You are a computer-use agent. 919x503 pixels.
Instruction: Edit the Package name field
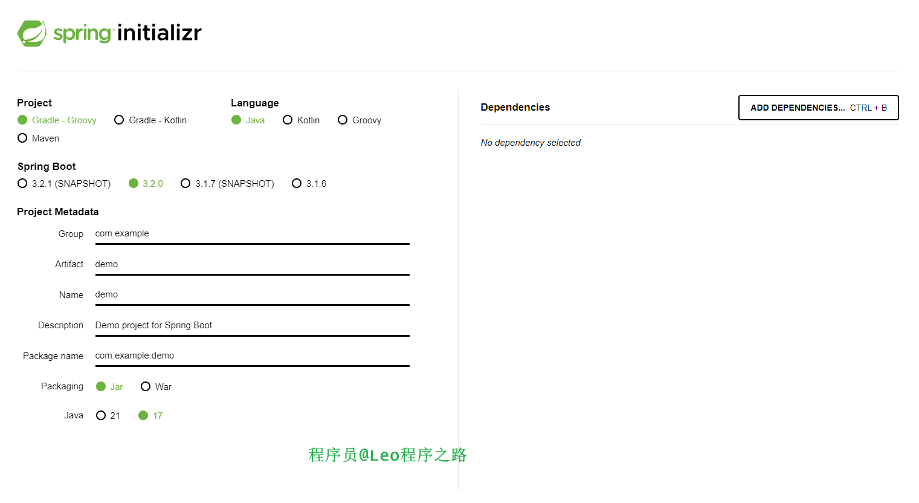point(252,356)
